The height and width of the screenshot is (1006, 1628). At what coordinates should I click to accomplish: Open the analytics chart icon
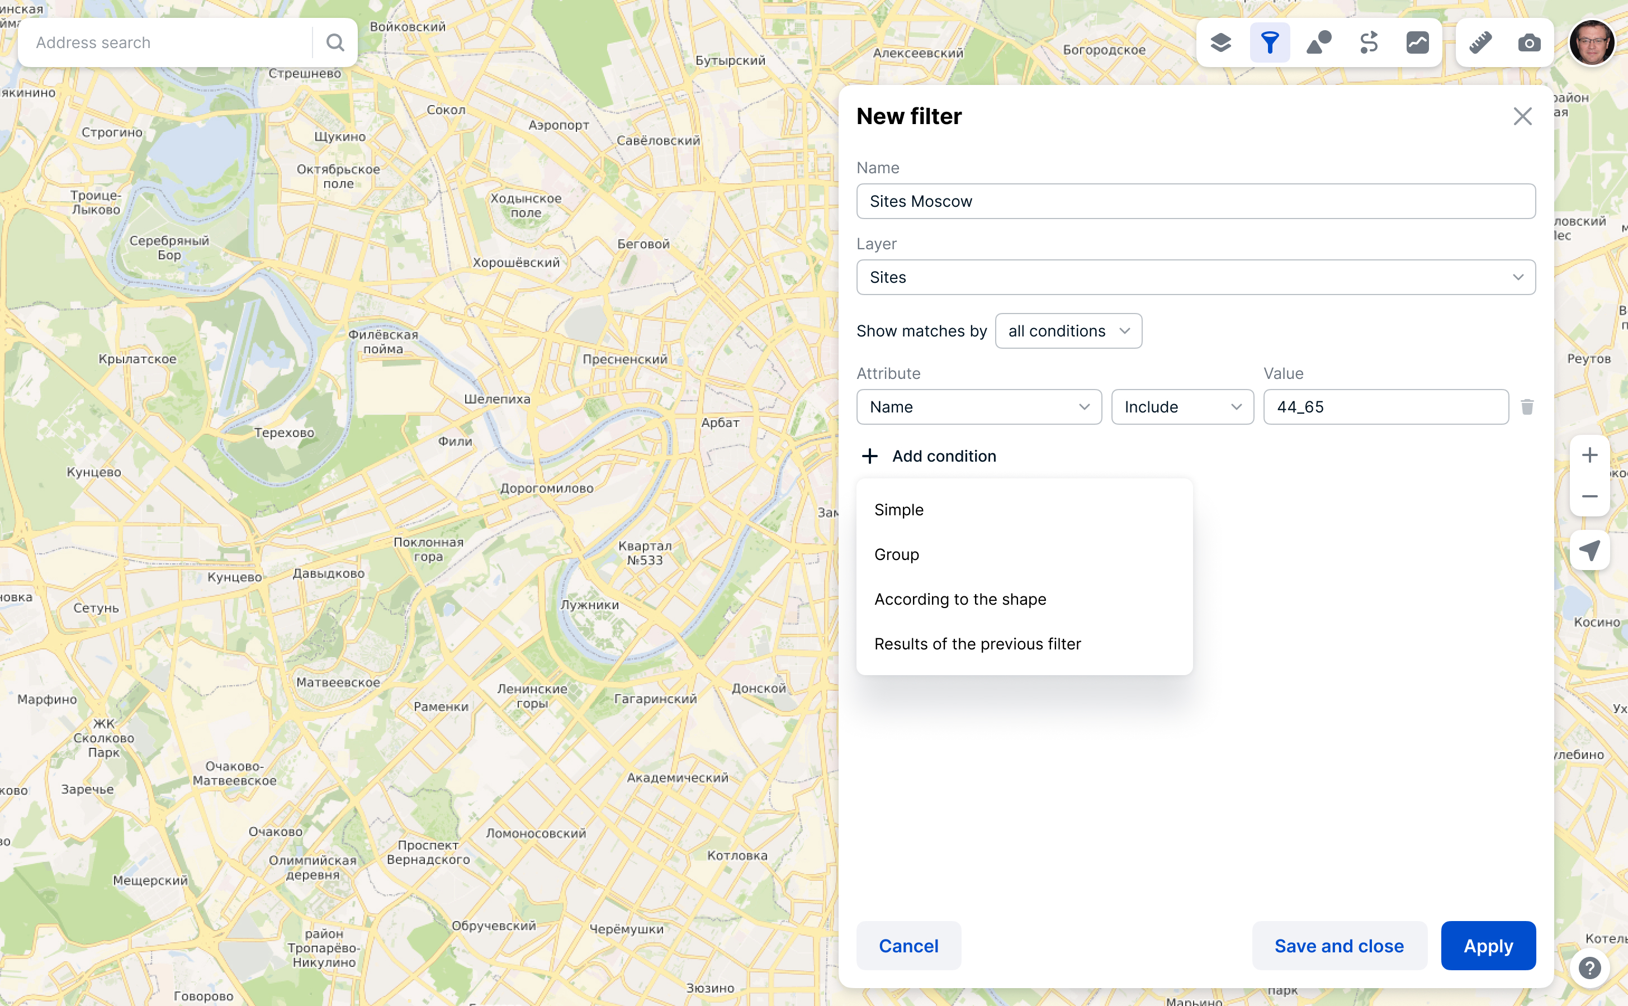tap(1417, 42)
